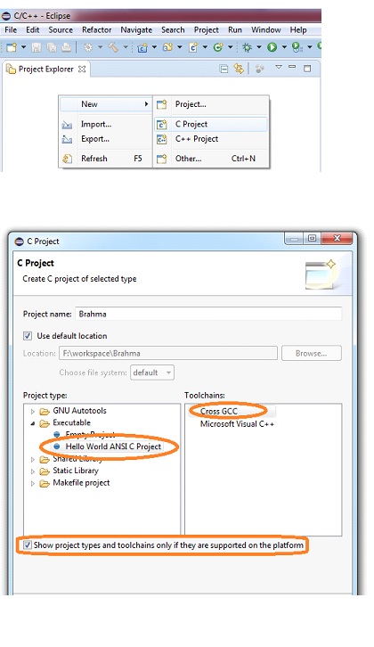The image size is (374, 647).
Task: Click the New wizard toolbar icon
Action: 12,47
